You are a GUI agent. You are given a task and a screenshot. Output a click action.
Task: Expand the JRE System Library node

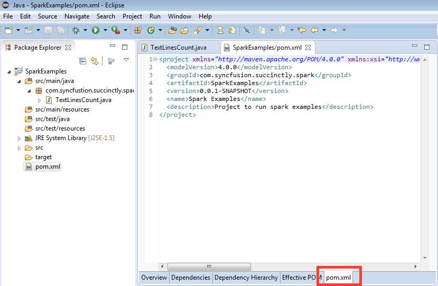(x=19, y=139)
